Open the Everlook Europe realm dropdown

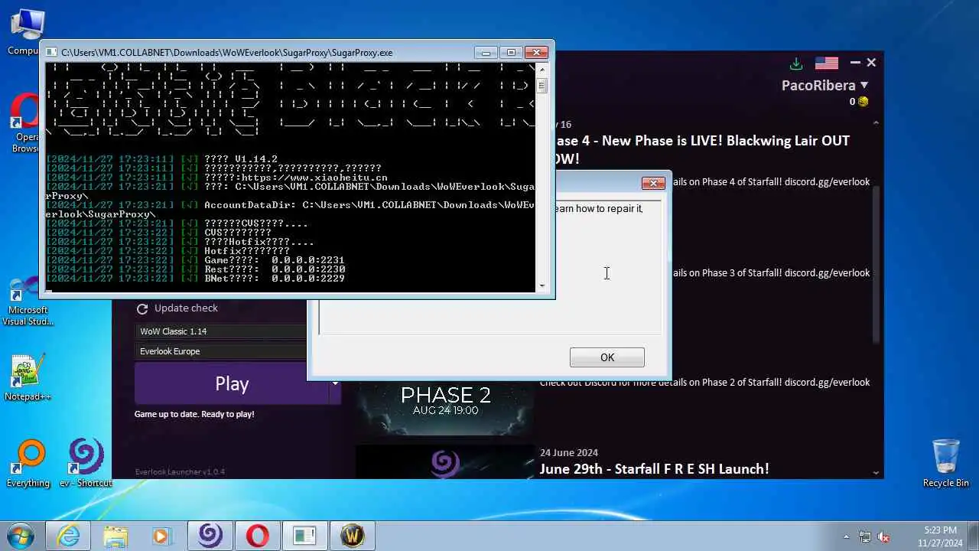coord(221,351)
